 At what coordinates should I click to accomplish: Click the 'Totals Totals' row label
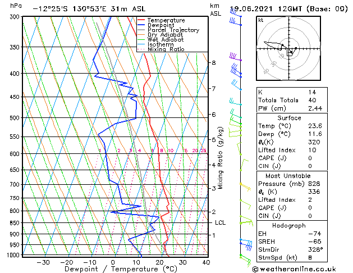click(x=278, y=100)
